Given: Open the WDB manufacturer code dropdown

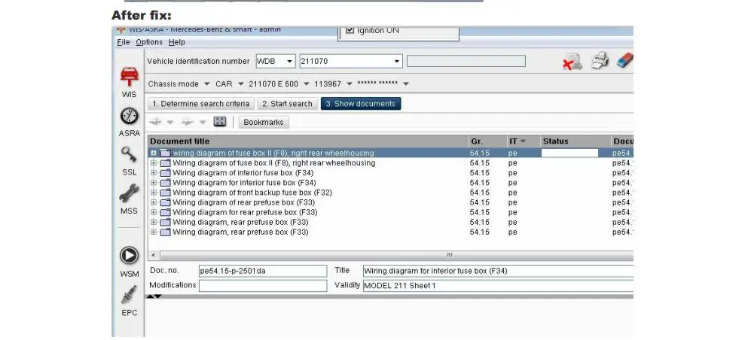Looking at the screenshot, I should coord(289,62).
